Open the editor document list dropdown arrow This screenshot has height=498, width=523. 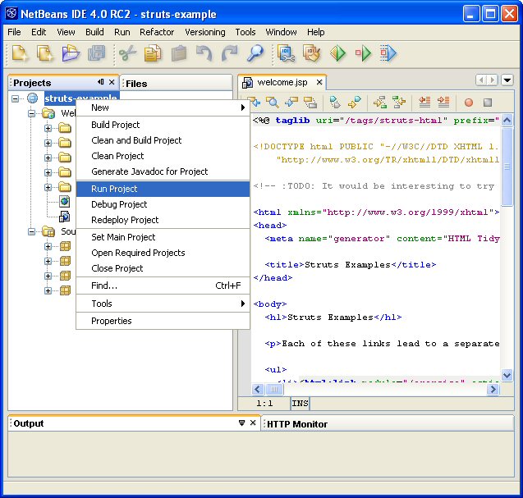pyautogui.click(x=507, y=80)
